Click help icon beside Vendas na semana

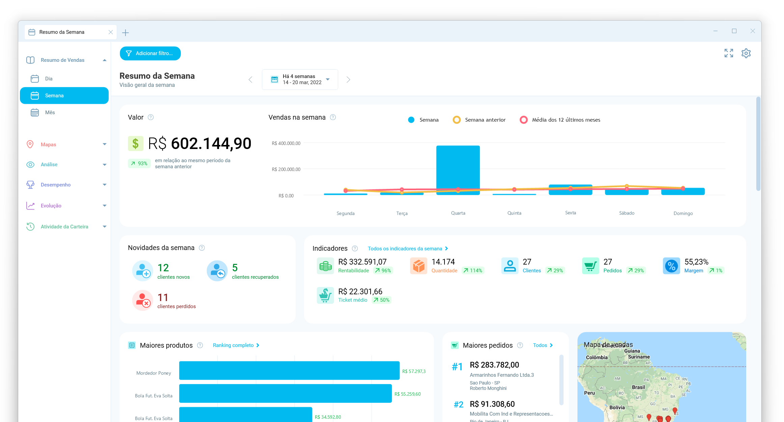[x=333, y=117]
